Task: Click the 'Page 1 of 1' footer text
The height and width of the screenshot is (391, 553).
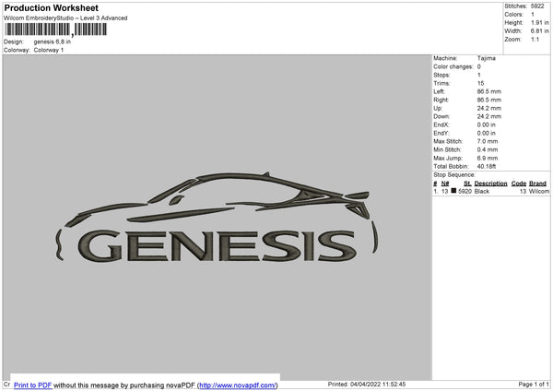Action: pyautogui.click(x=534, y=384)
